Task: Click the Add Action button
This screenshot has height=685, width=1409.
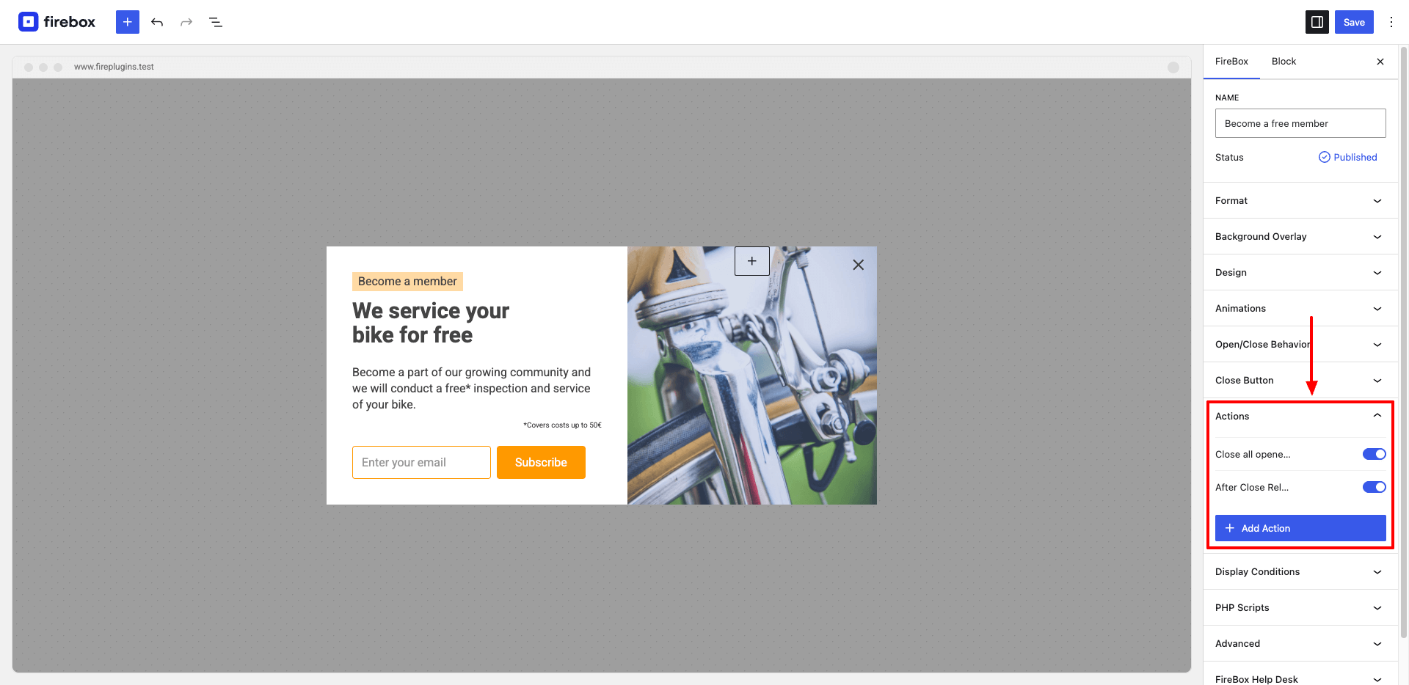Action: click(x=1300, y=528)
